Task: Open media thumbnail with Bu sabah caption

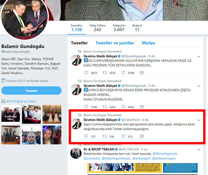Action: [11, 114]
